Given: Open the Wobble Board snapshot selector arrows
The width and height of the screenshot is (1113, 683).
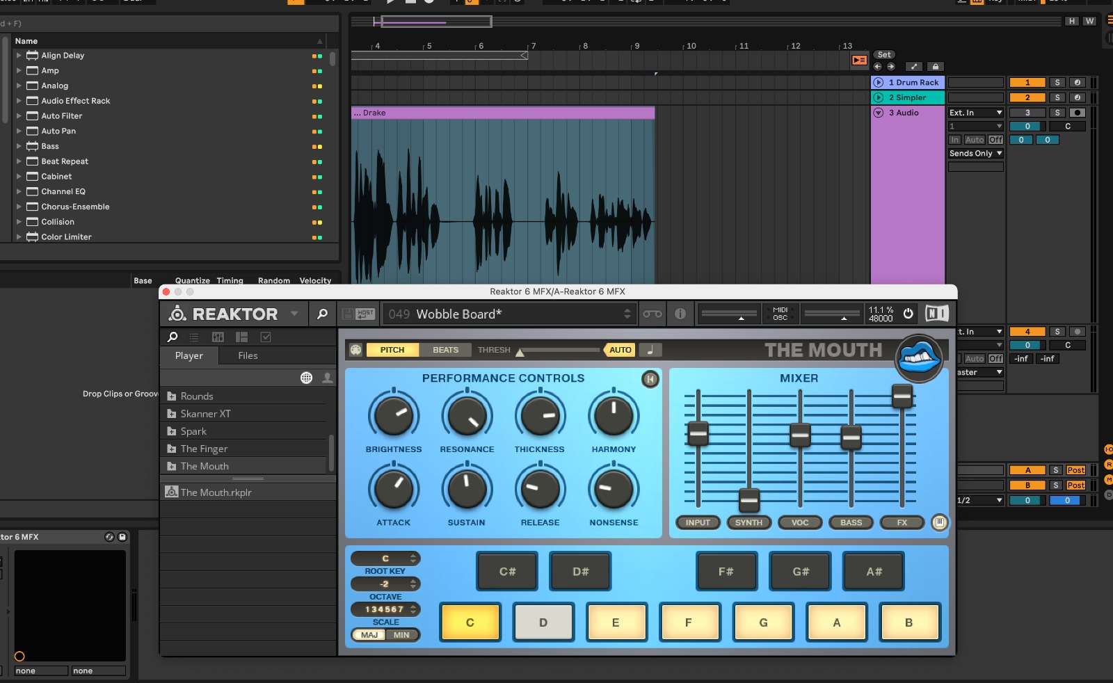Looking at the screenshot, I should 627,314.
